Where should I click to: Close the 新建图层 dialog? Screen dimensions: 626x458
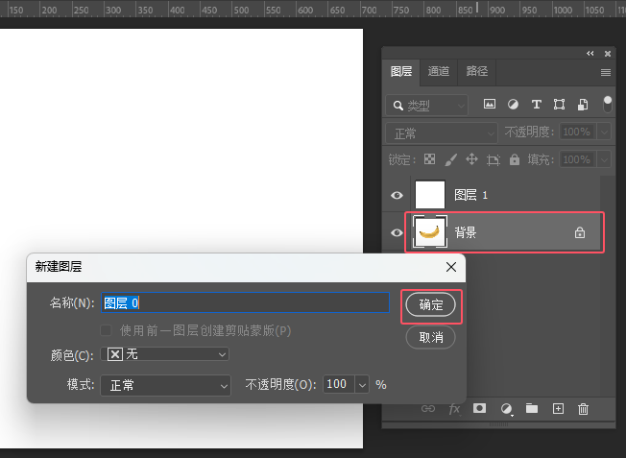click(451, 267)
